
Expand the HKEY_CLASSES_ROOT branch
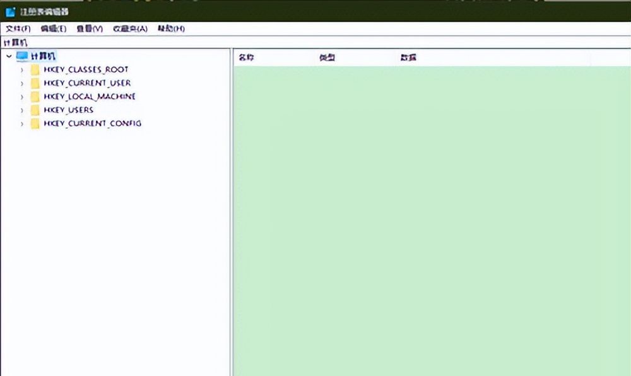[23, 69]
